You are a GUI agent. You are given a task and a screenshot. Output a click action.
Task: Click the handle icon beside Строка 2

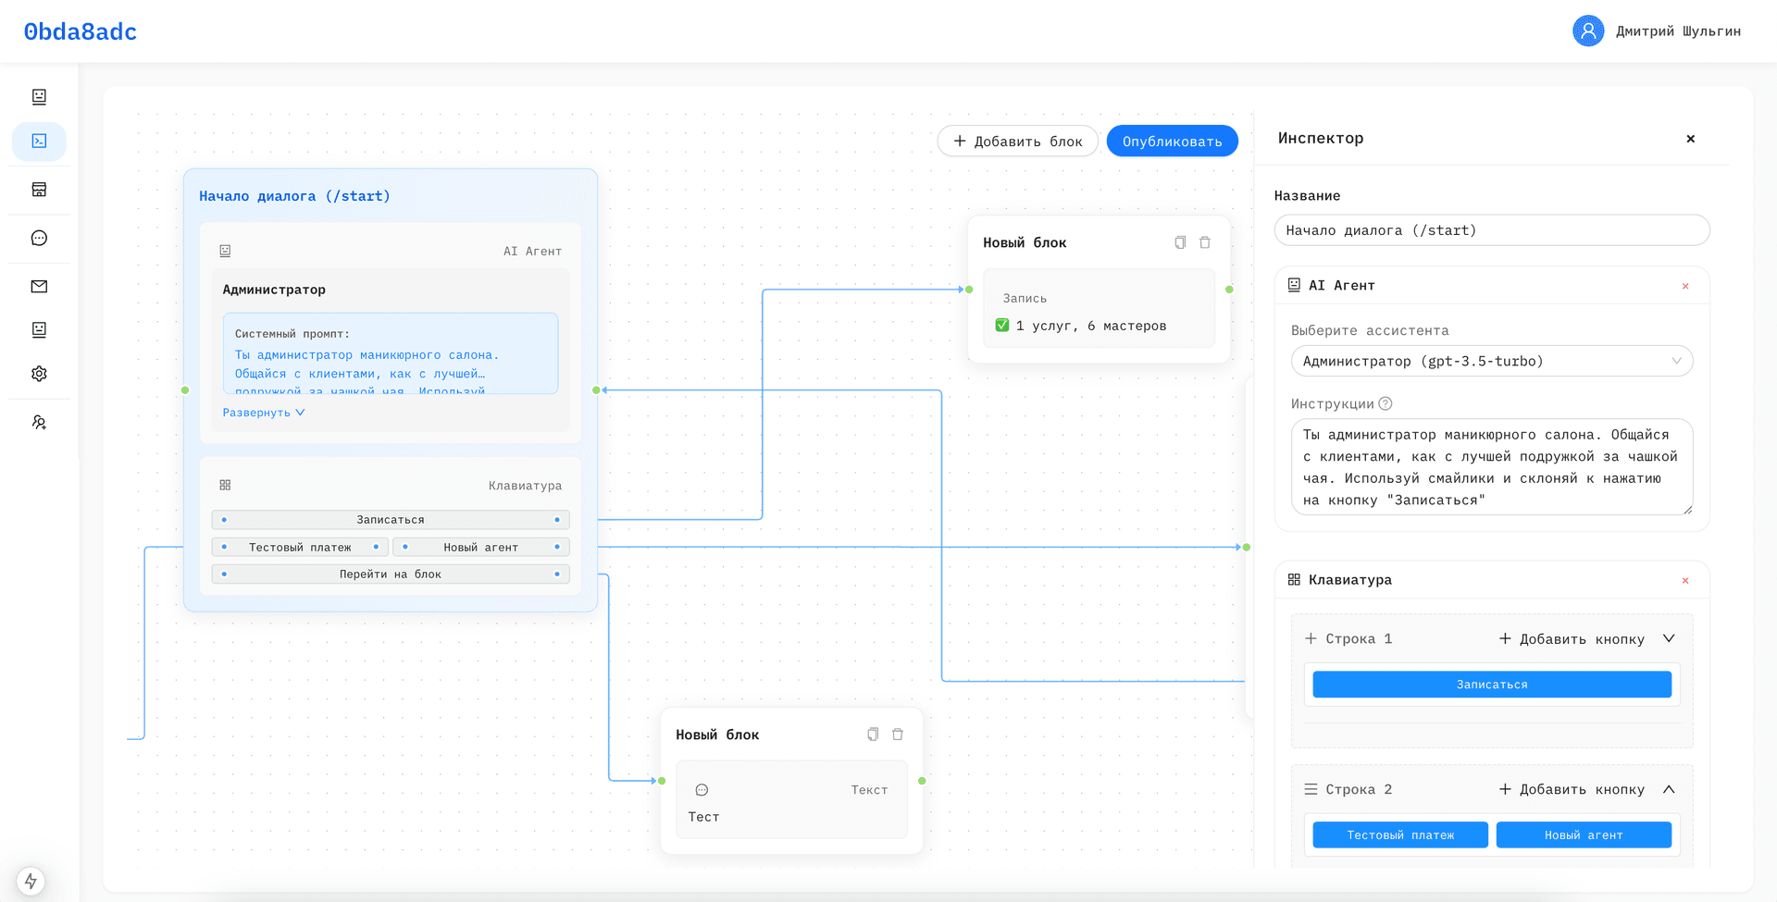click(1311, 789)
